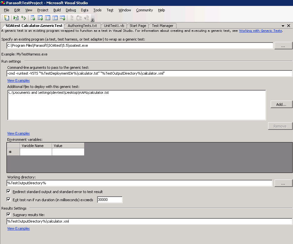Open the Test Results toolbar icon
Viewport: 293px width, 244px height.
coord(48,18)
